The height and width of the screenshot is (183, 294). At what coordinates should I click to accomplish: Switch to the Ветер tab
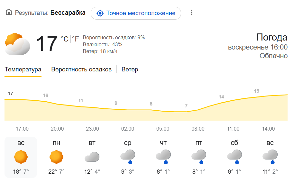pyautogui.click(x=130, y=69)
